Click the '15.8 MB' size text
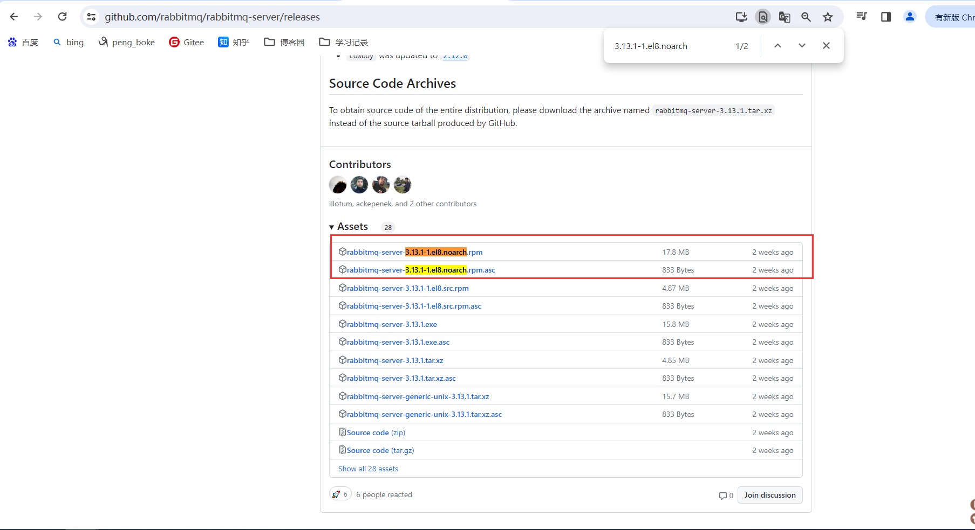 pyautogui.click(x=676, y=324)
